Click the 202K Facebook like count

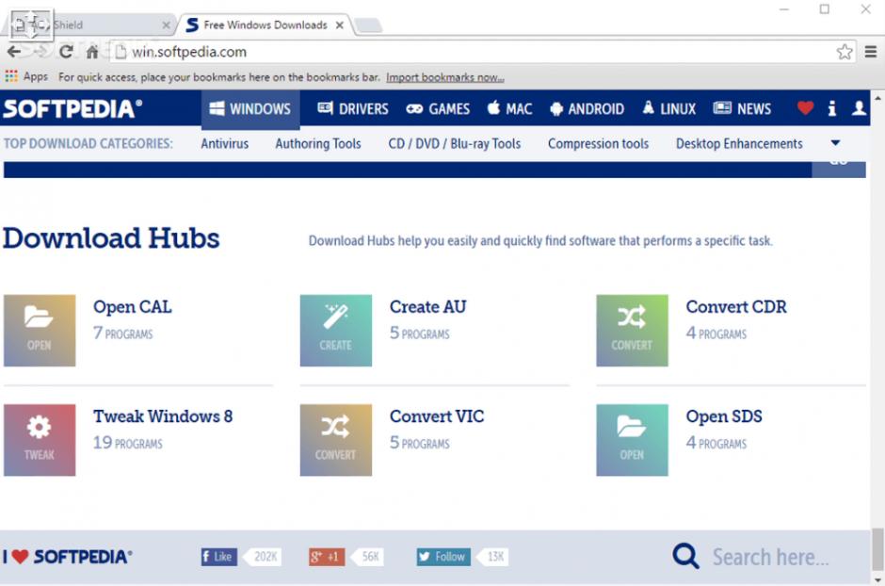click(263, 557)
